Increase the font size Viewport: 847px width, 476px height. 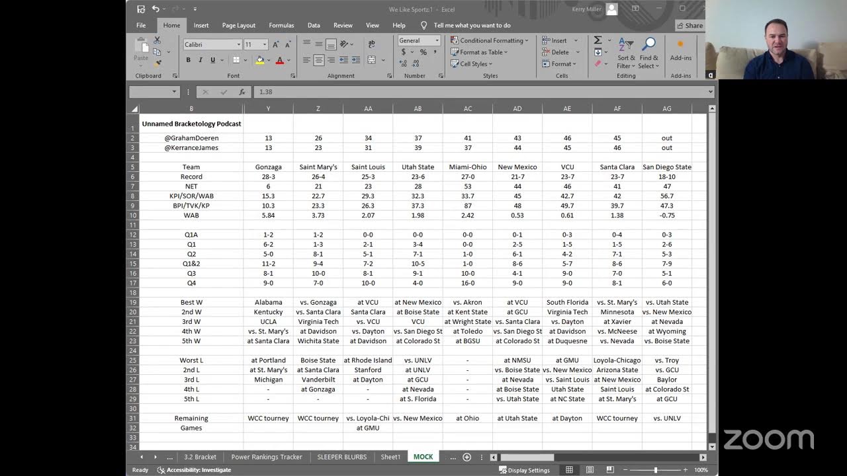pos(276,44)
